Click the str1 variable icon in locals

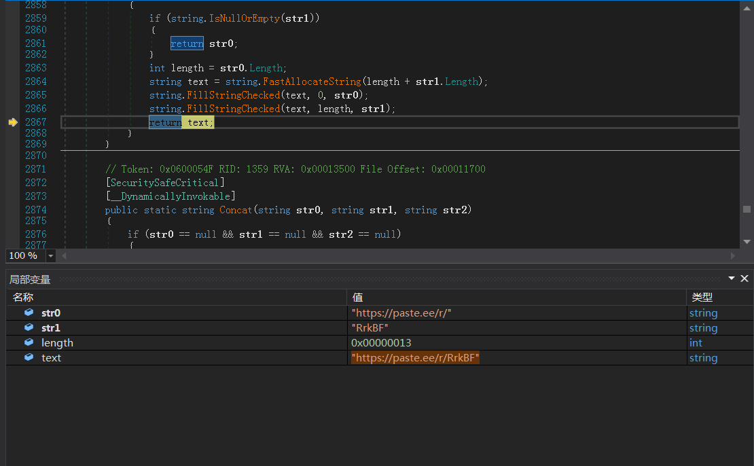click(x=29, y=328)
